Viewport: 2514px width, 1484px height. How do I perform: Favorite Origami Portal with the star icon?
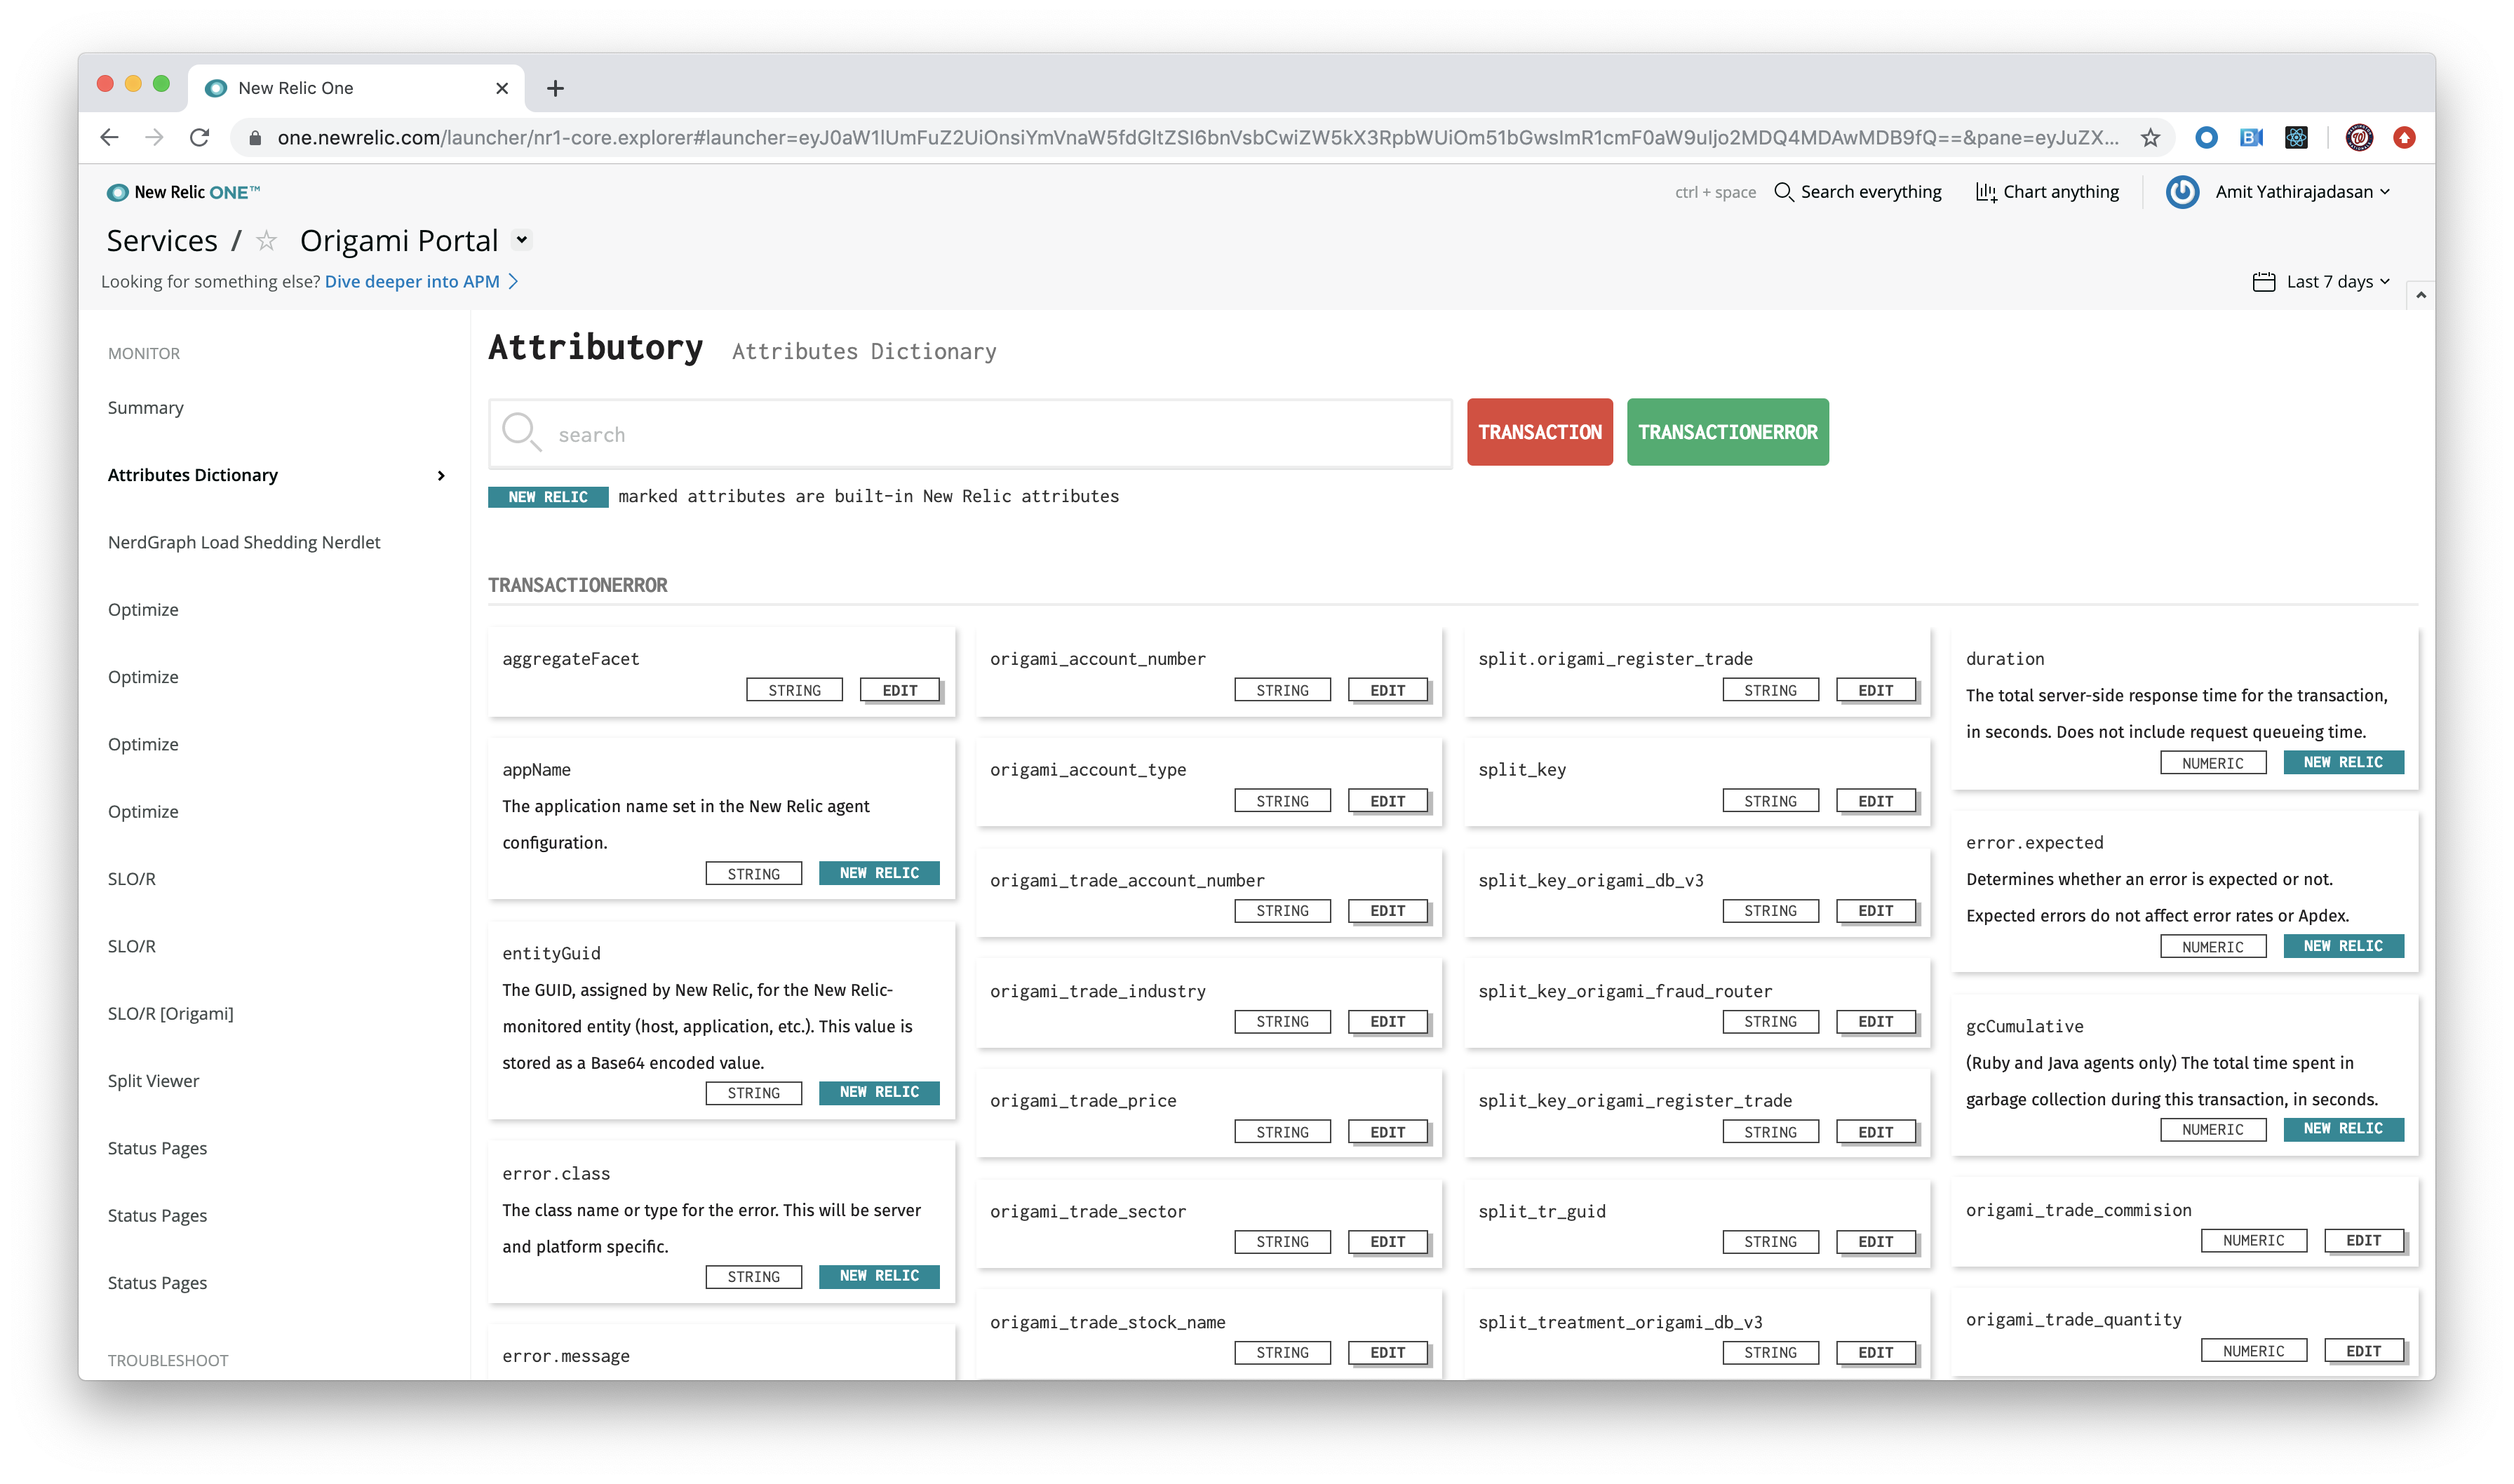(x=266, y=241)
